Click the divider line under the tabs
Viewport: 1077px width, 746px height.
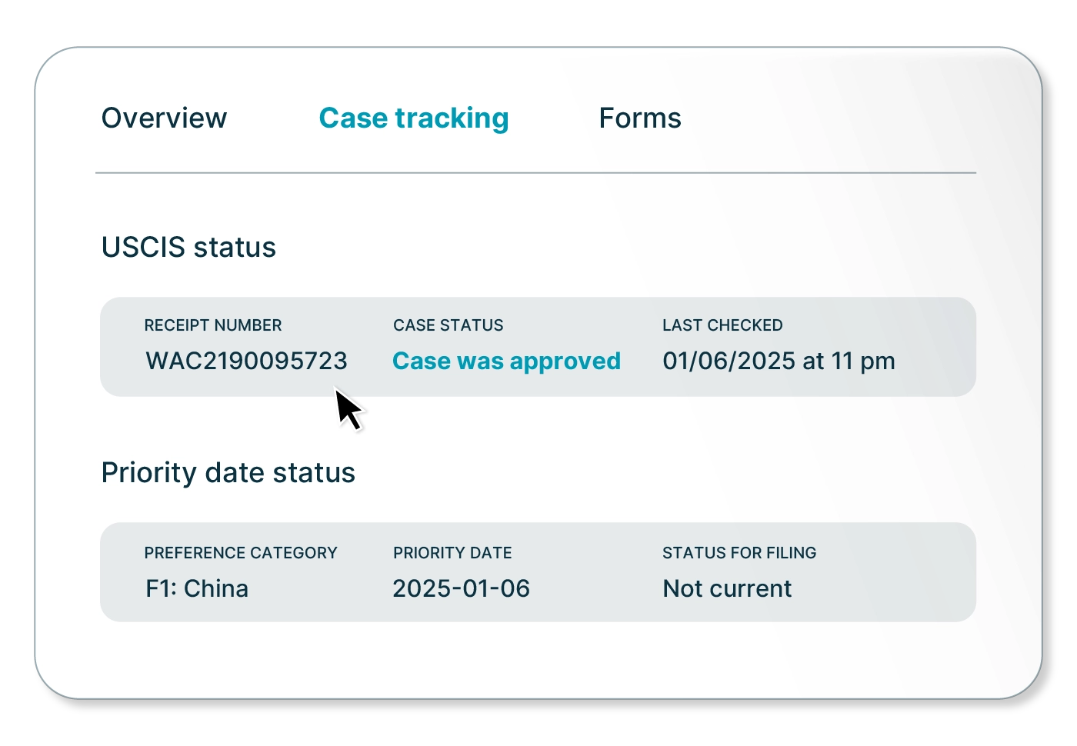coord(536,172)
